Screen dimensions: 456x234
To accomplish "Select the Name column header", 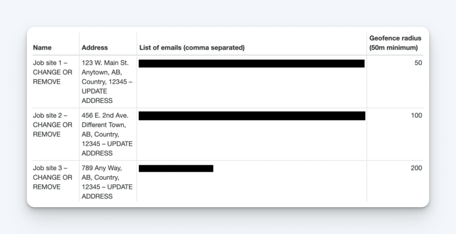I will click(42, 48).
